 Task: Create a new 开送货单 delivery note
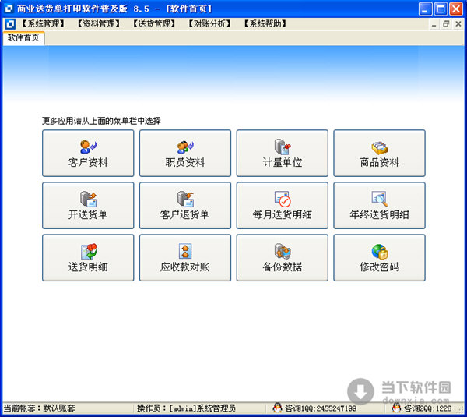[x=88, y=206]
